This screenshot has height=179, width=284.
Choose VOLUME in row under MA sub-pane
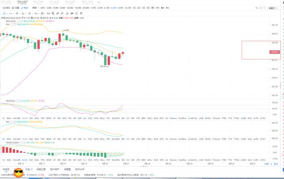tap(16, 139)
